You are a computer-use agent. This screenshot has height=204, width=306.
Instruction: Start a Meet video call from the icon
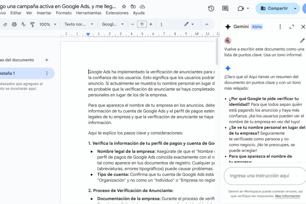click(241, 8)
